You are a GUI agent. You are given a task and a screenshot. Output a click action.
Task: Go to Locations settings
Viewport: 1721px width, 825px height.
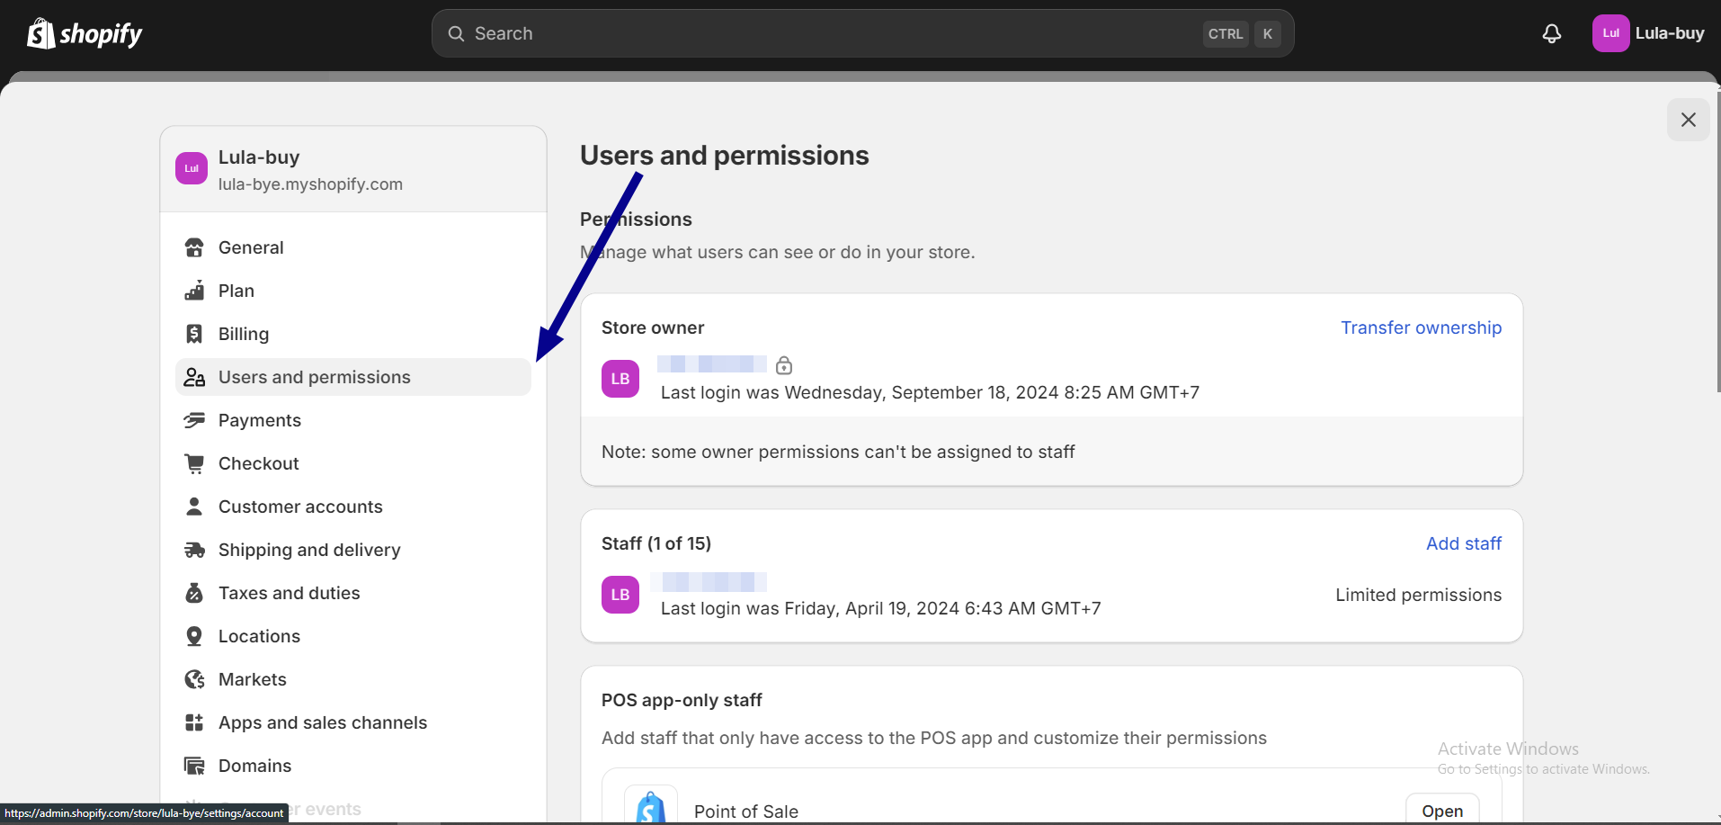353,636
